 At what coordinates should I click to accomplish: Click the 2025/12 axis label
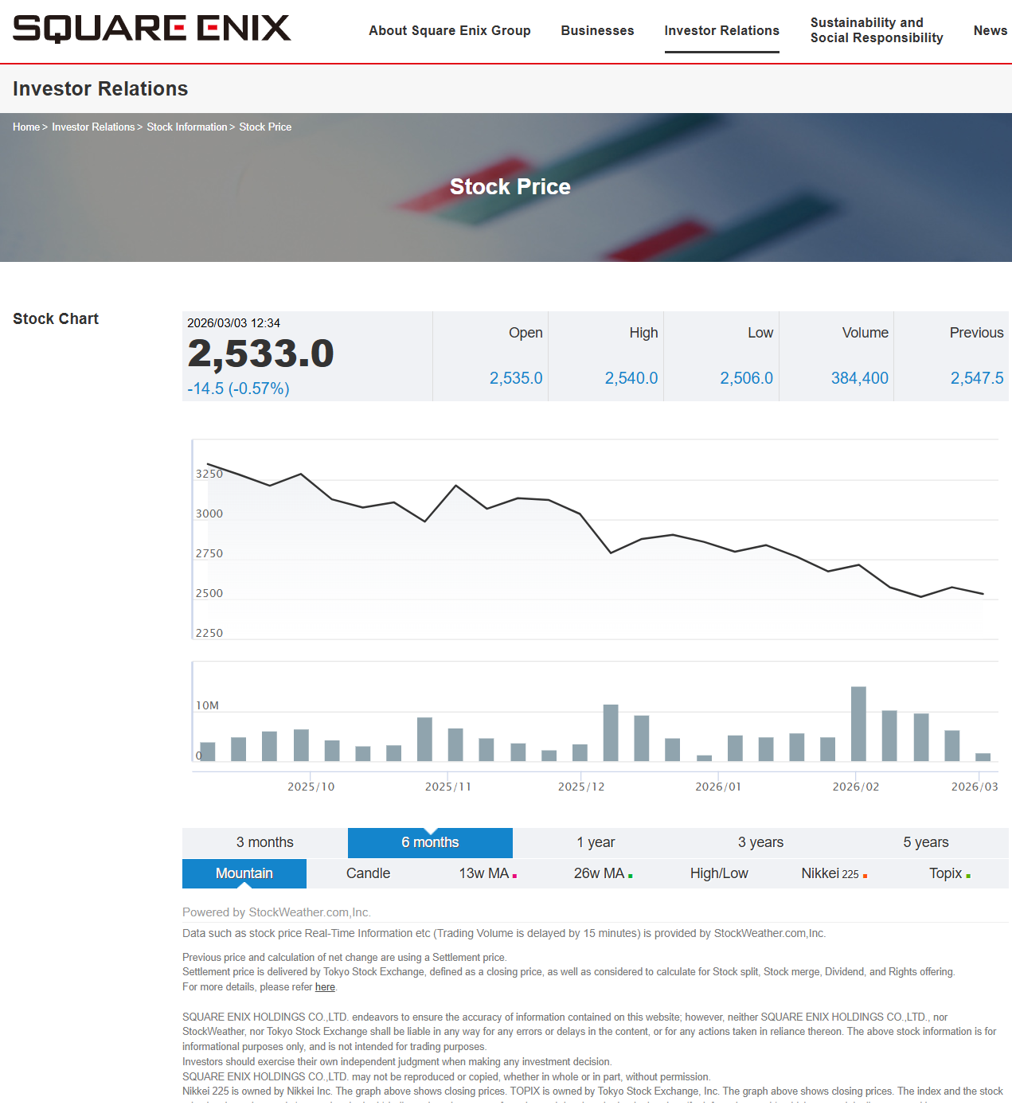click(581, 787)
